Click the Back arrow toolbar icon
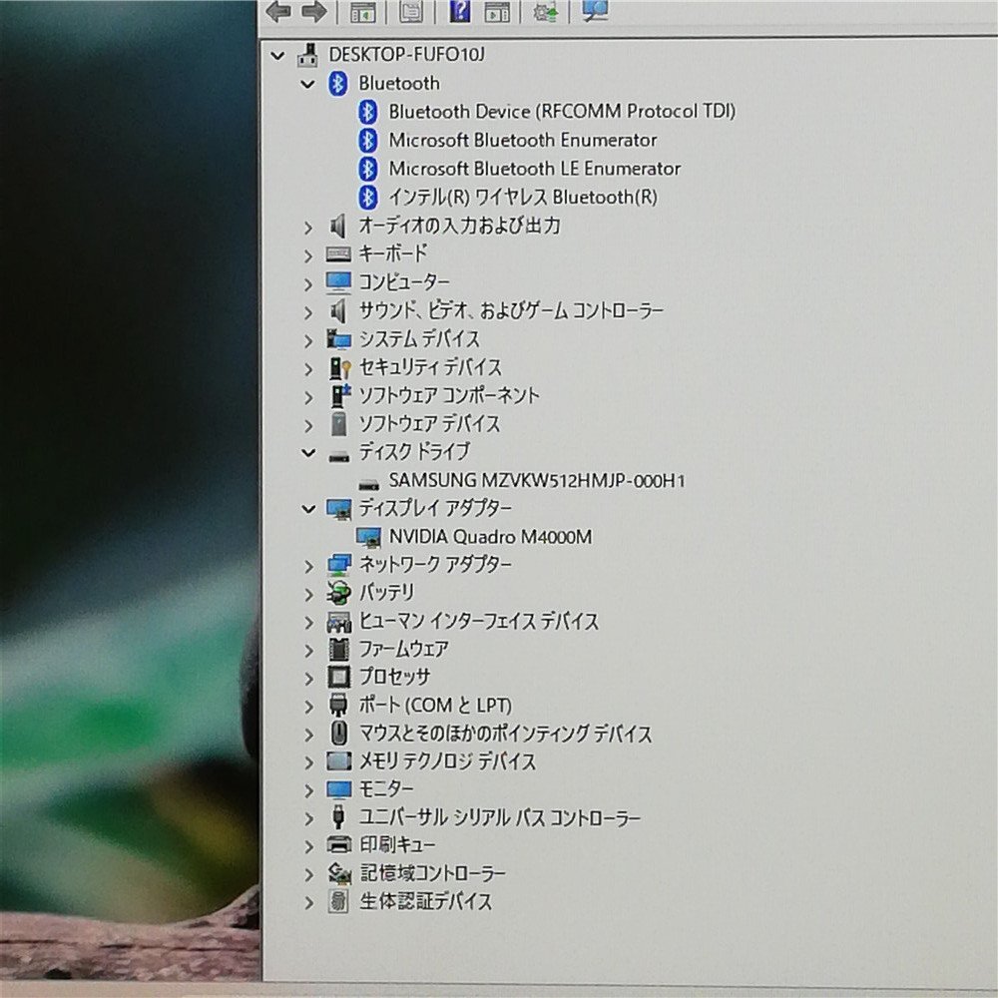Viewport: 998px width, 998px height. (x=278, y=11)
